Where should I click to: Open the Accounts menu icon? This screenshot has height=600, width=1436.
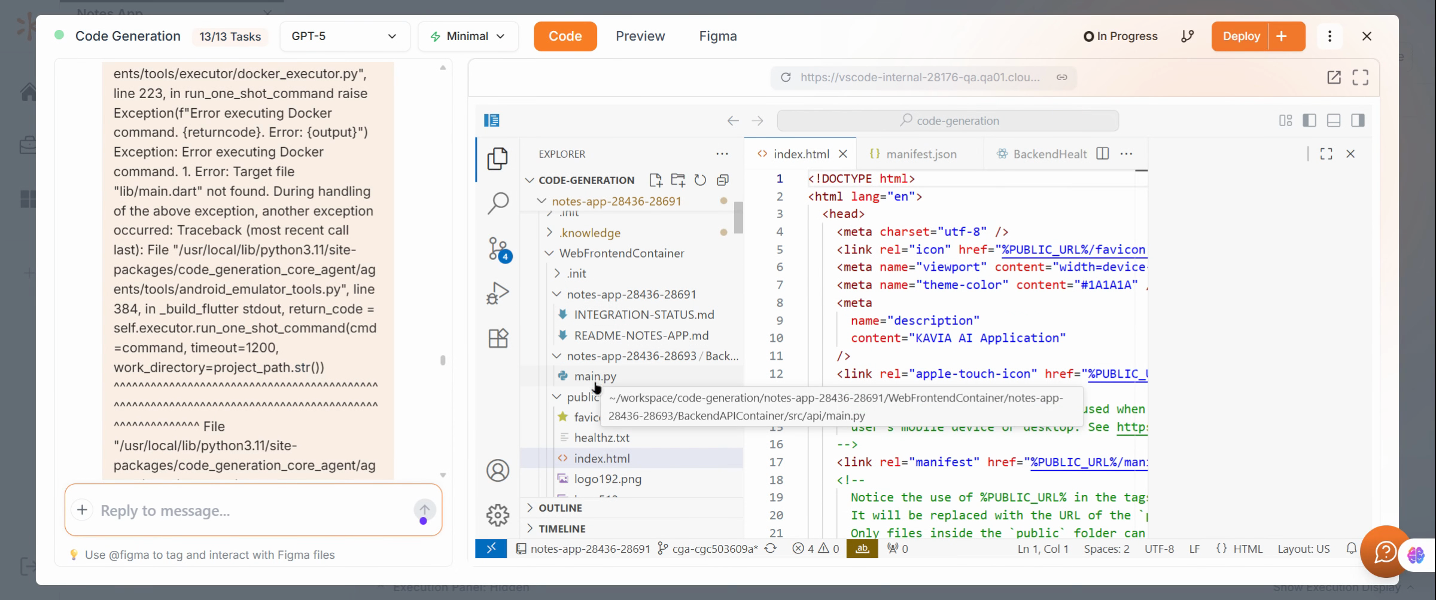pyautogui.click(x=497, y=471)
